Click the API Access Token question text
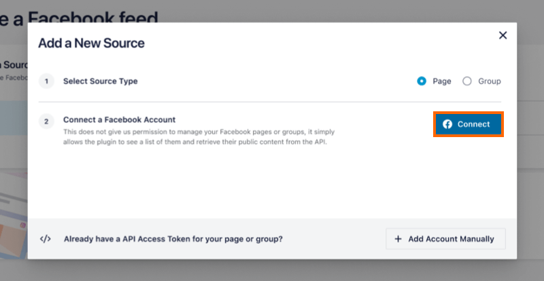The image size is (544, 281). [x=173, y=239]
